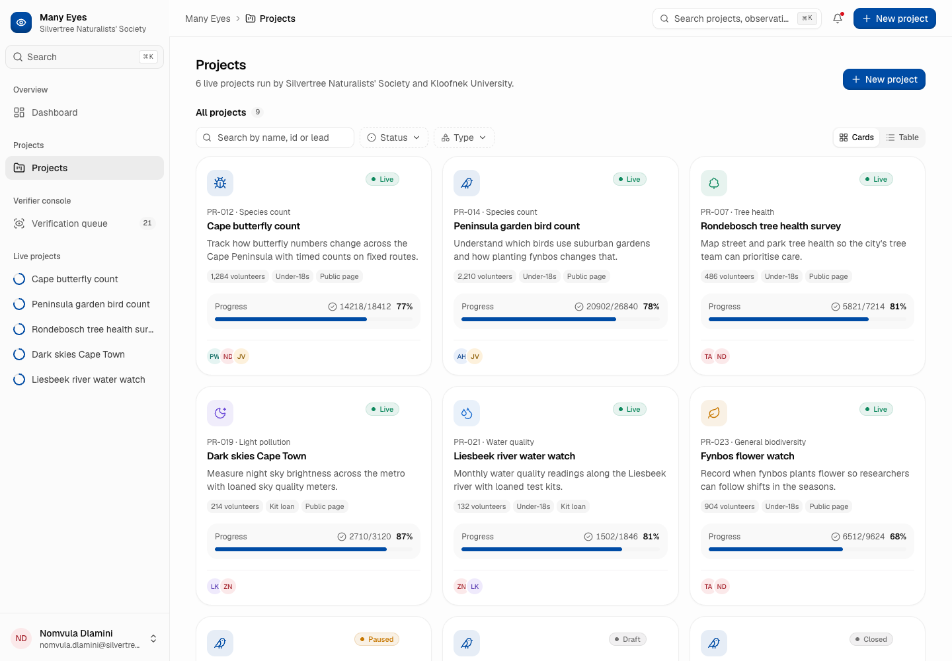Click the projects folder icon in breadcrumb

(x=251, y=19)
